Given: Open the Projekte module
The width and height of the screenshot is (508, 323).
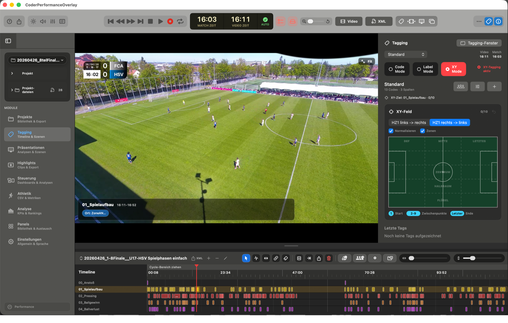Looking at the screenshot, I should click(x=37, y=119).
